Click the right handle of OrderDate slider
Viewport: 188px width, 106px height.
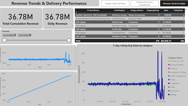69,40
